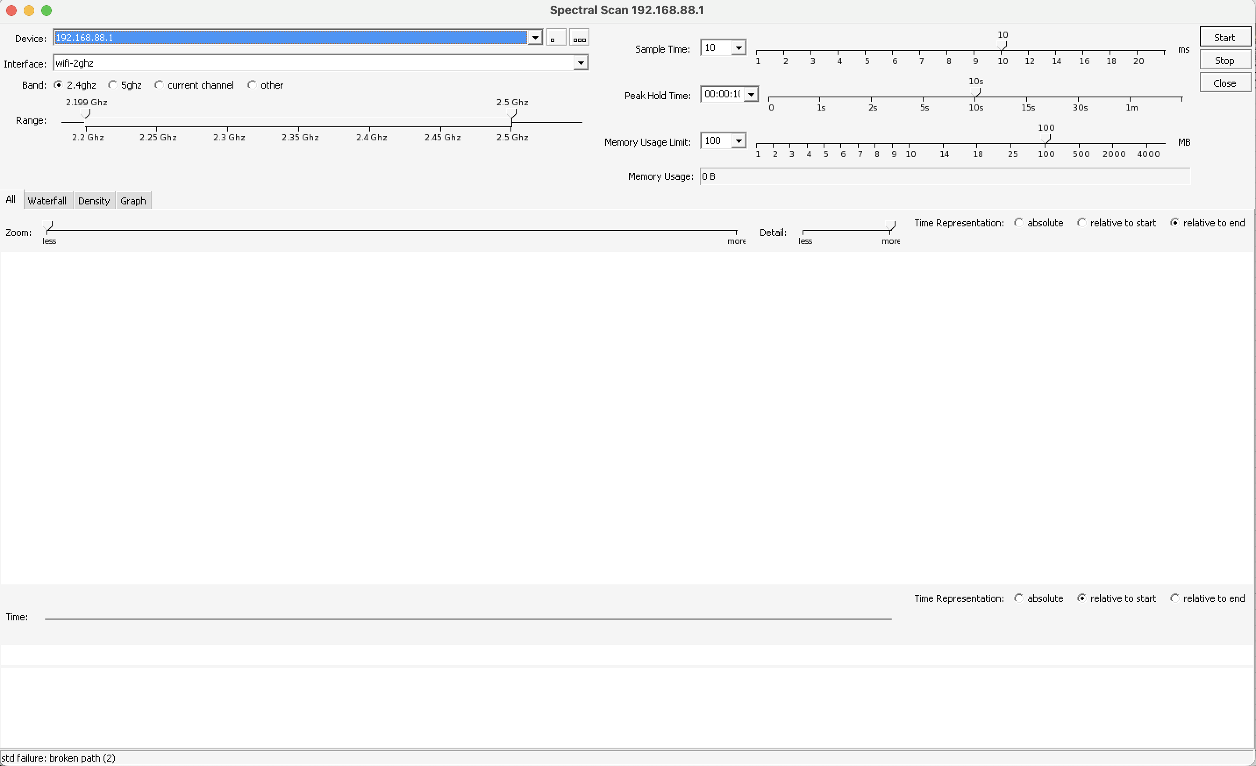The width and height of the screenshot is (1256, 766).
Task: Click the Memory Usage Limit value field
Action: point(716,141)
